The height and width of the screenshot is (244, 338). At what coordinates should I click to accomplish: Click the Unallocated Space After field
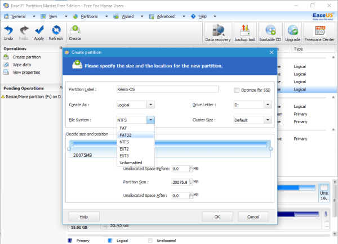coord(181,196)
